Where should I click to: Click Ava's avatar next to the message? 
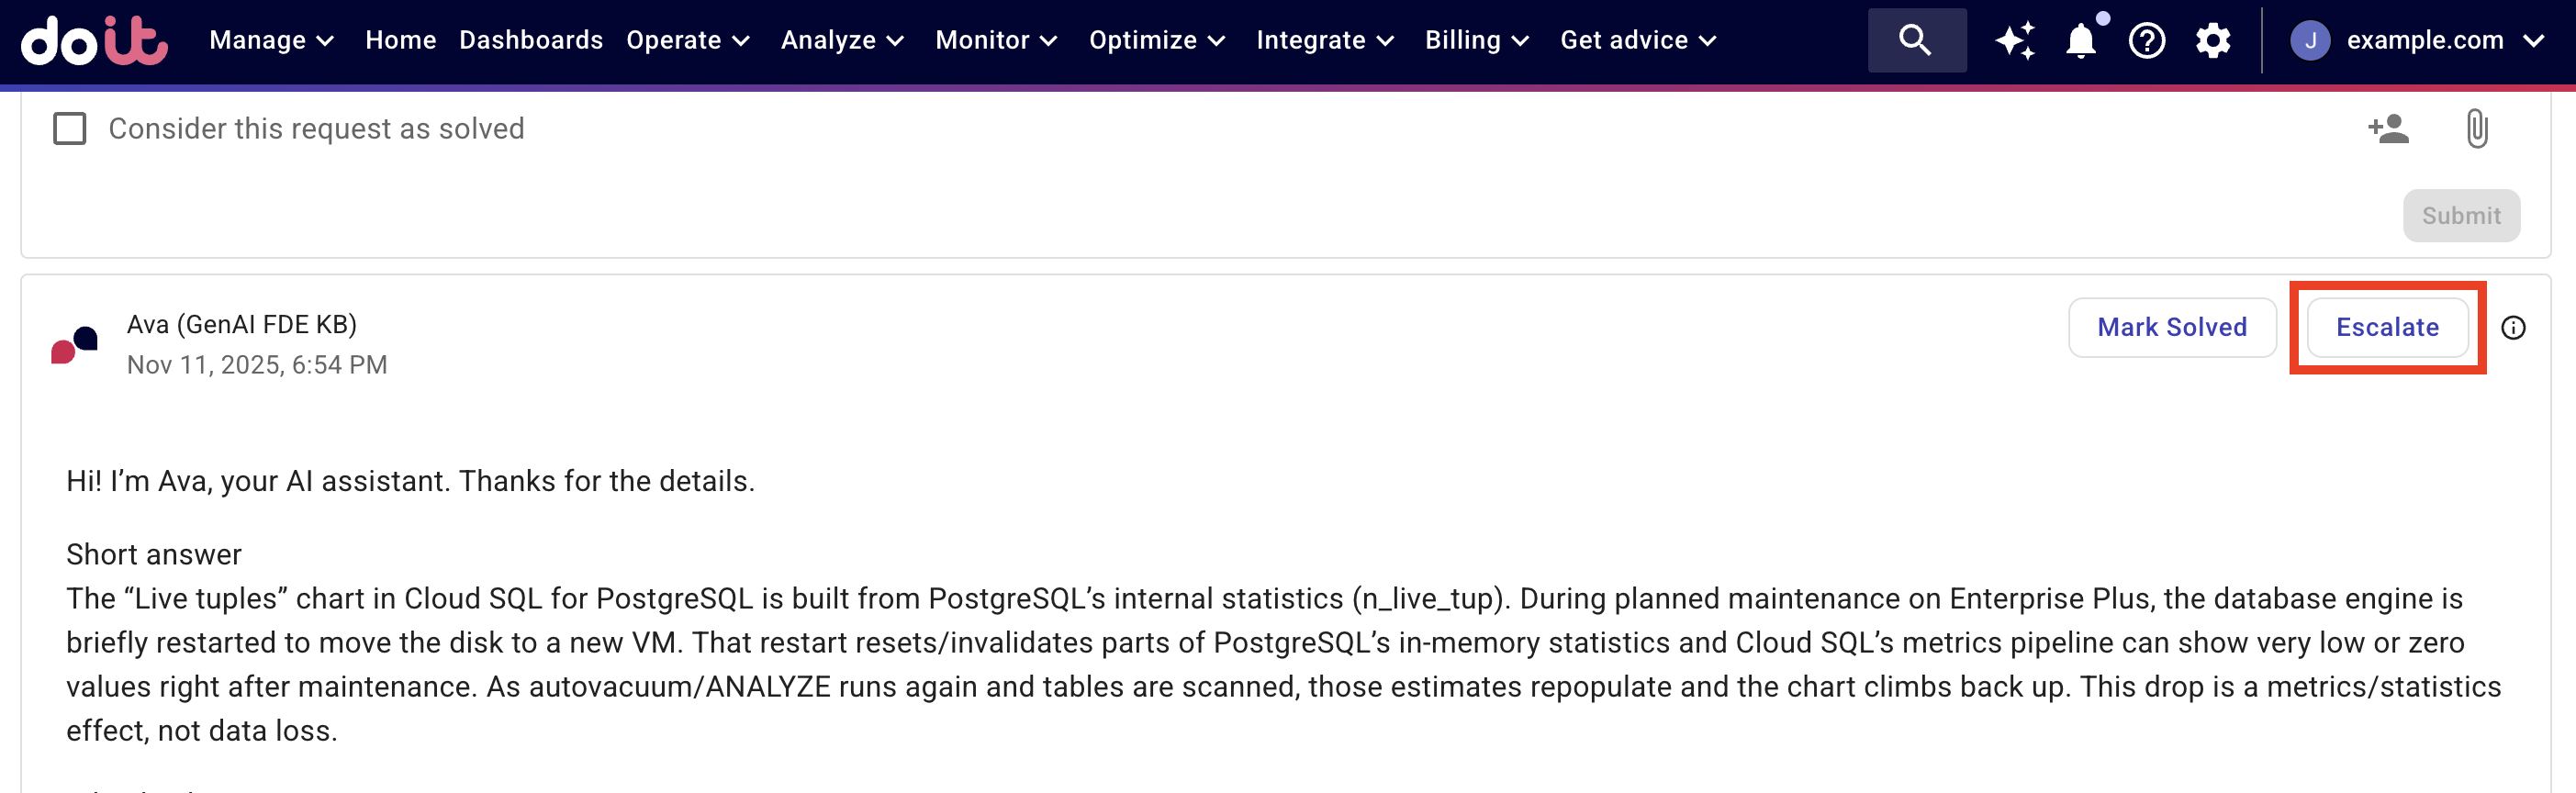click(x=74, y=344)
